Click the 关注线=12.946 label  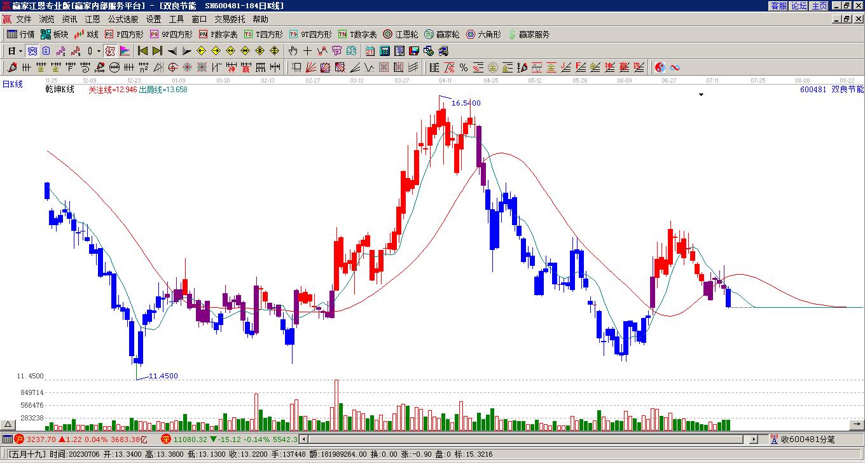pos(113,90)
